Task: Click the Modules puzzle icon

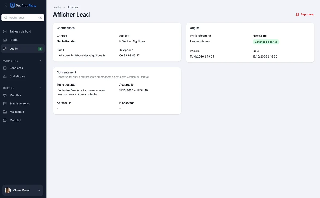Action: pos(5,120)
